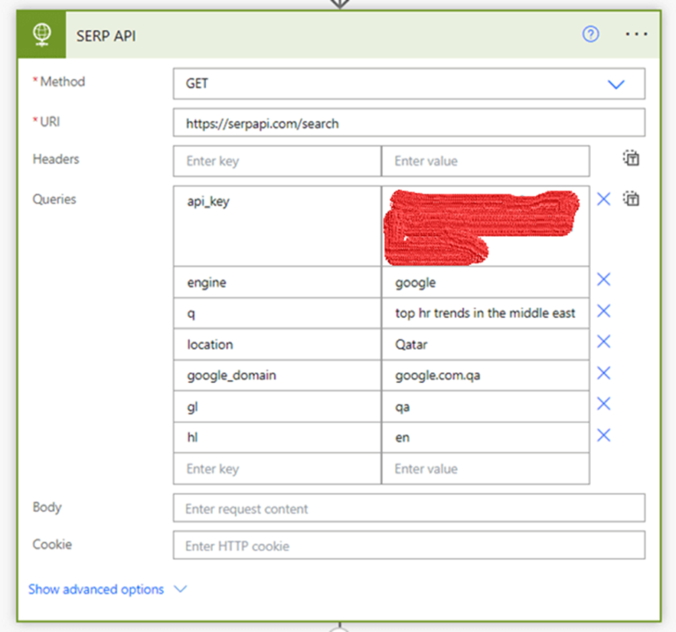Click the Cookie input field
Image resolution: width=676 pixels, height=632 pixels.
408,546
